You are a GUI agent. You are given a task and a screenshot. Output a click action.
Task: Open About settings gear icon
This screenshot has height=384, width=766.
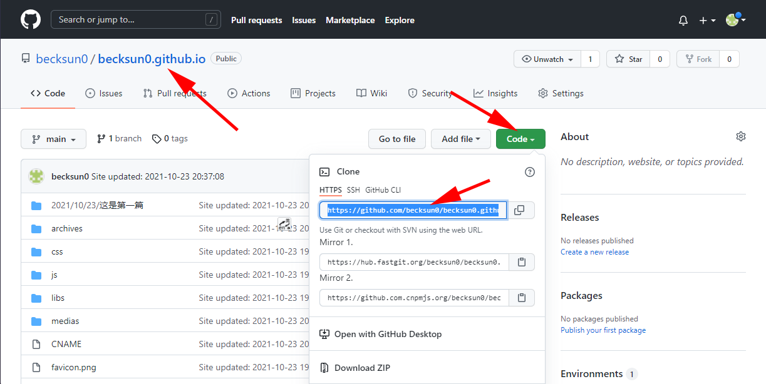(x=741, y=136)
